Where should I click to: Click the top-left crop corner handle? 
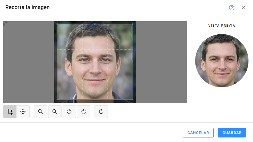pyautogui.click(x=57, y=24)
